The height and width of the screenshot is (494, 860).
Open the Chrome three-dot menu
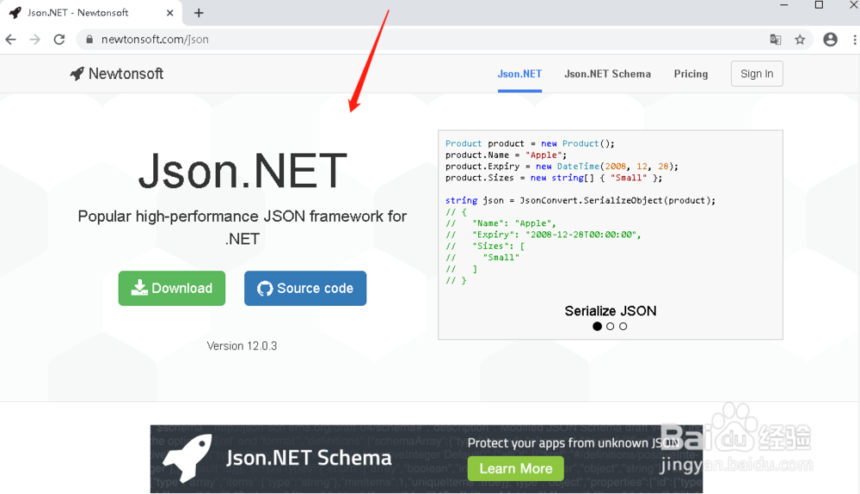coord(855,40)
